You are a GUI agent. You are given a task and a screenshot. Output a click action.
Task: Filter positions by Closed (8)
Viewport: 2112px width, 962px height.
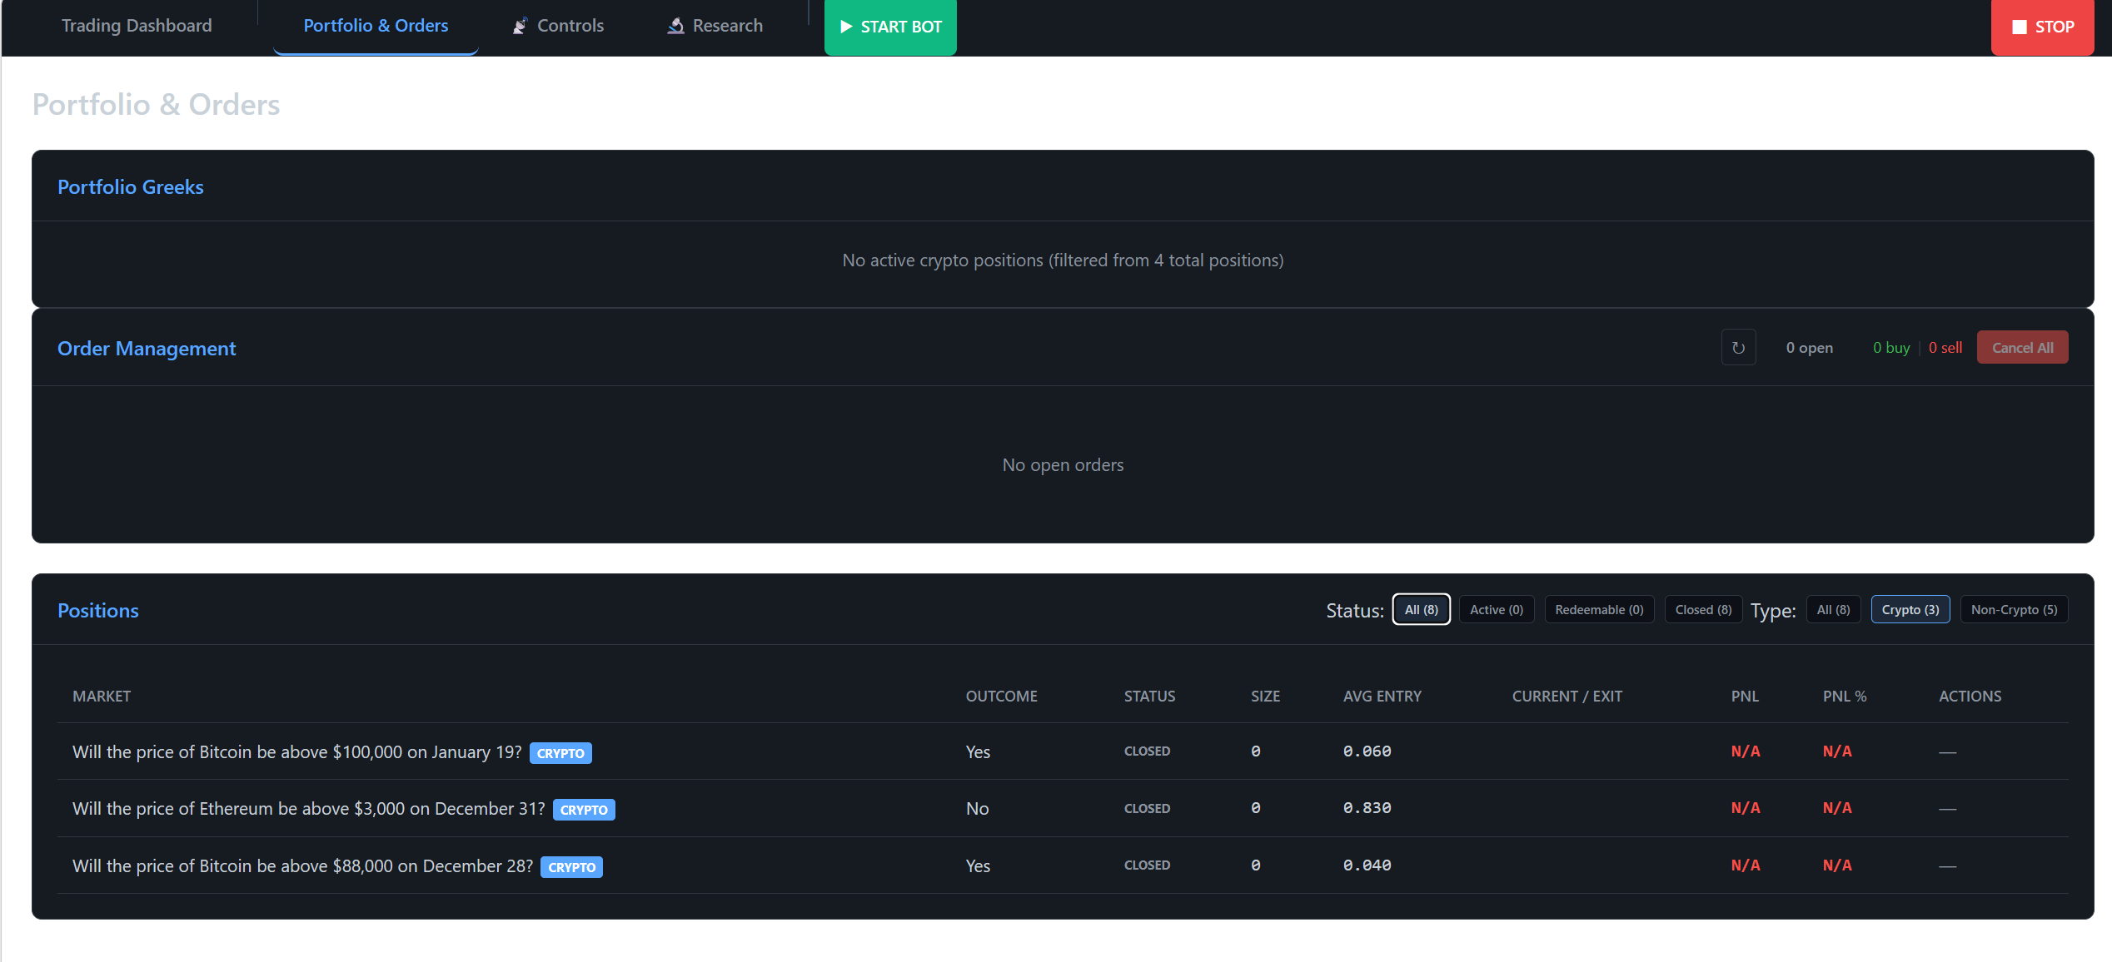click(x=1703, y=610)
